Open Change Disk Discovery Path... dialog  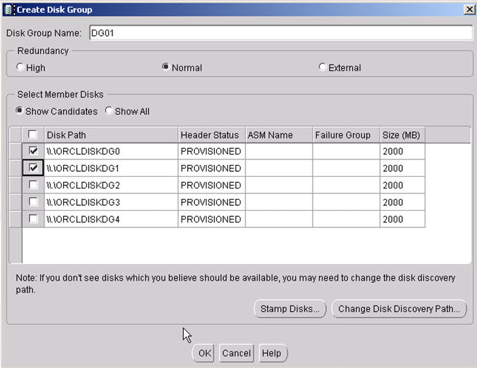(x=399, y=309)
